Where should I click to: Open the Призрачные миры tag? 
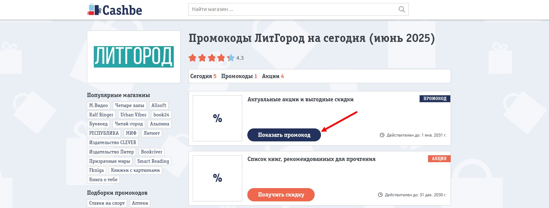click(x=109, y=161)
